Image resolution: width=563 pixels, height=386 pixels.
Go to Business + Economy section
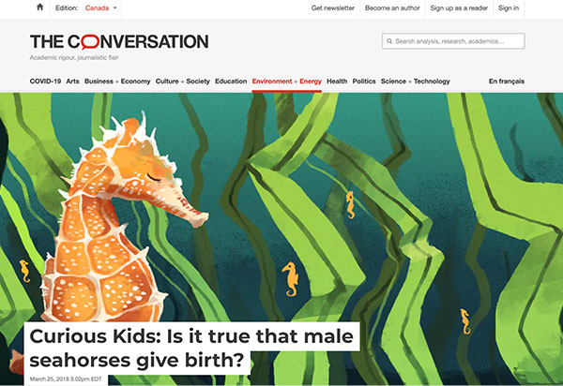(x=117, y=82)
